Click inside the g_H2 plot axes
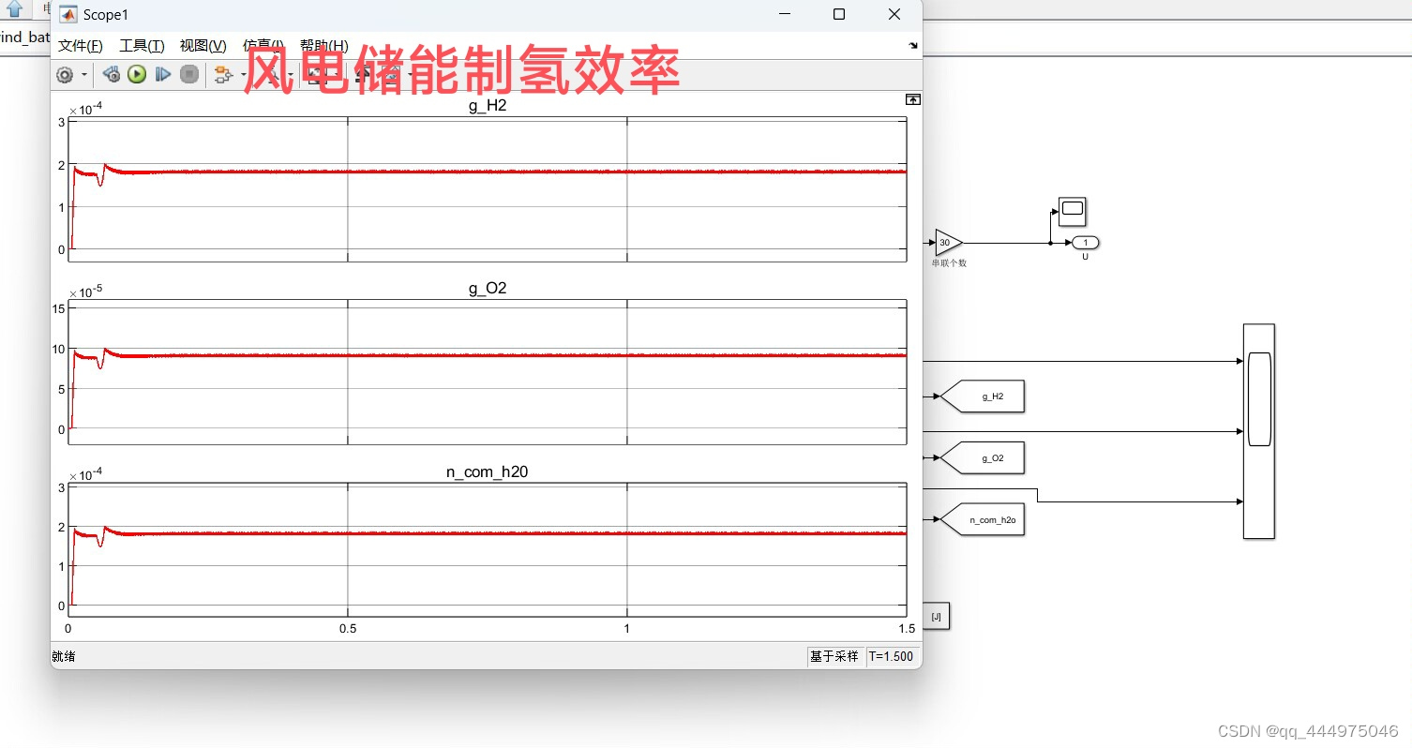The height and width of the screenshot is (748, 1412). (x=488, y=189)
